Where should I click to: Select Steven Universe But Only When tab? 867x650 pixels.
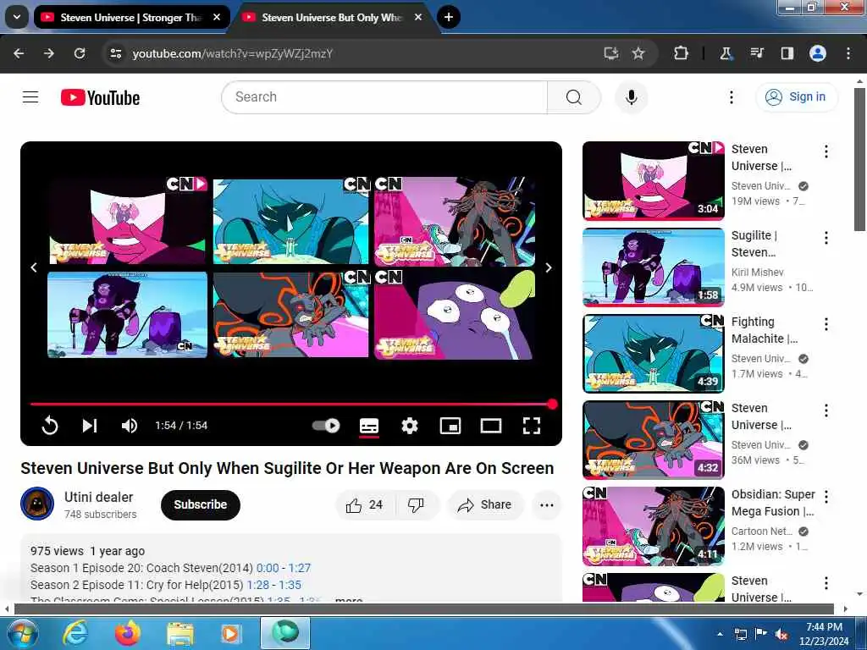331,17
